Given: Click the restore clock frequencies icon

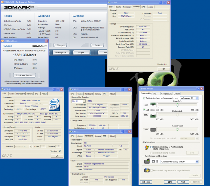Looking at the screenshot, I should point(147,170).
